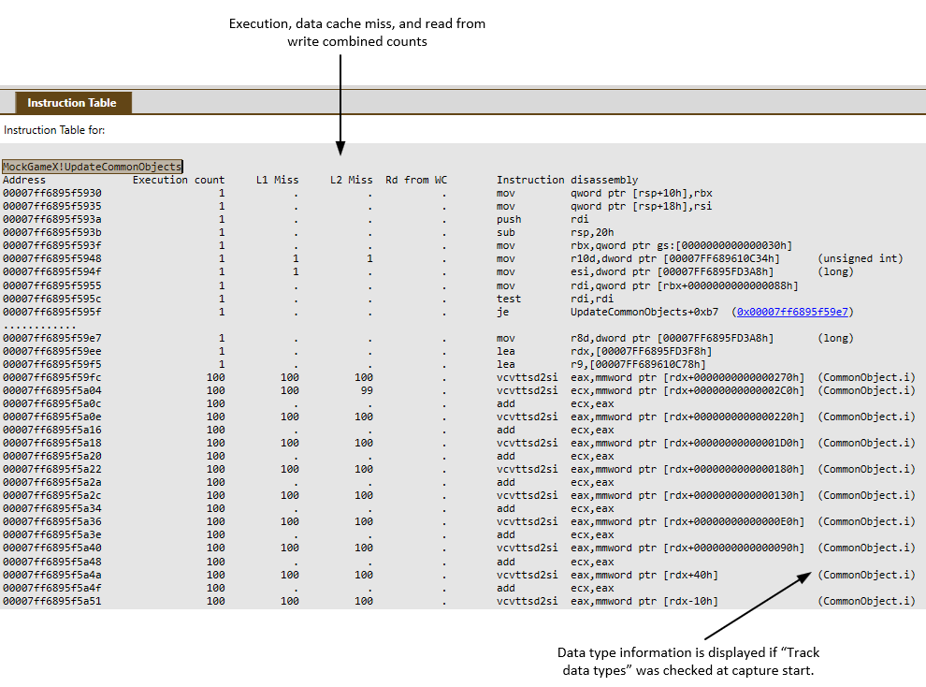
Task: Select address row 00007ff6895f5a40
Action: click(x=459, y=548)
